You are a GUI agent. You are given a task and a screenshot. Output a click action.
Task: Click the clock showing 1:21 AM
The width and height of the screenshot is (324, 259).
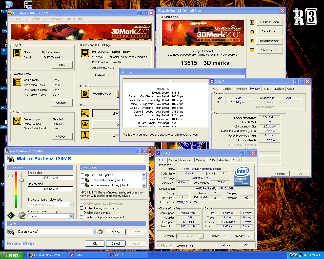(315, 255)
